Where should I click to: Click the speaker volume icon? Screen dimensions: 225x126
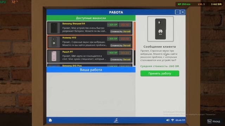click(168, 120)
